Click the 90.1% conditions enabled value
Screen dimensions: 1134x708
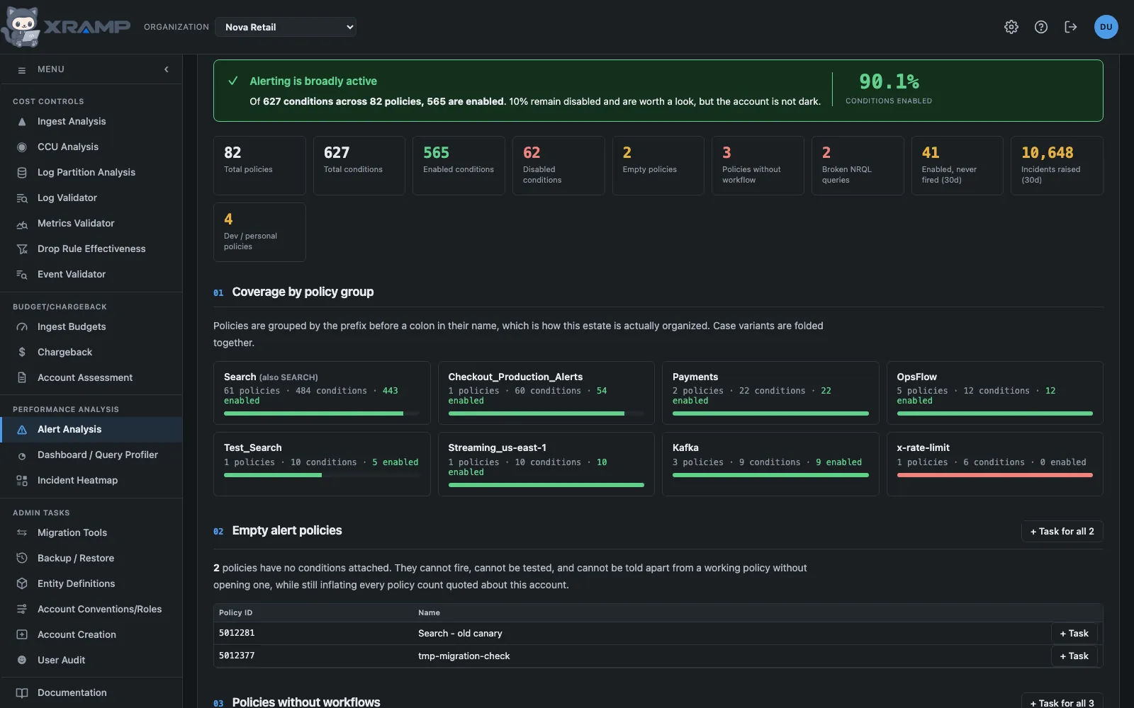[889, 82]
